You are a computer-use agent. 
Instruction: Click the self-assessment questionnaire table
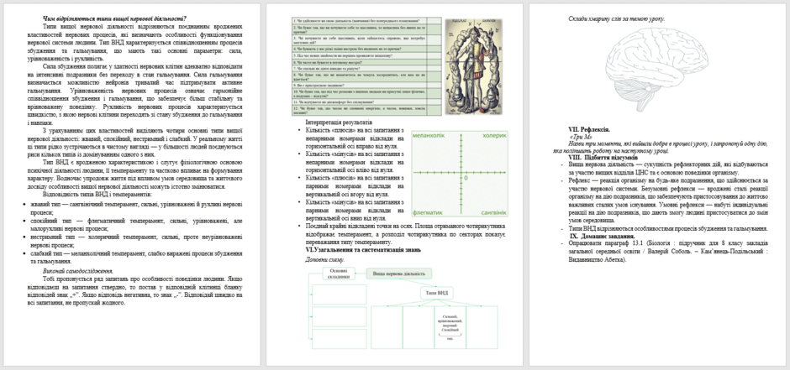click(366, 67)
